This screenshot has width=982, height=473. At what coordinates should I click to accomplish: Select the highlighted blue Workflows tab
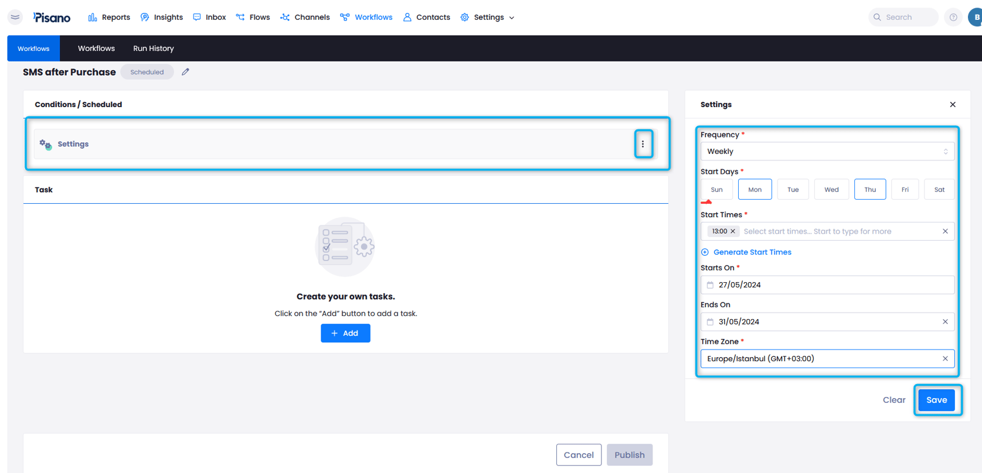[33, 49]
